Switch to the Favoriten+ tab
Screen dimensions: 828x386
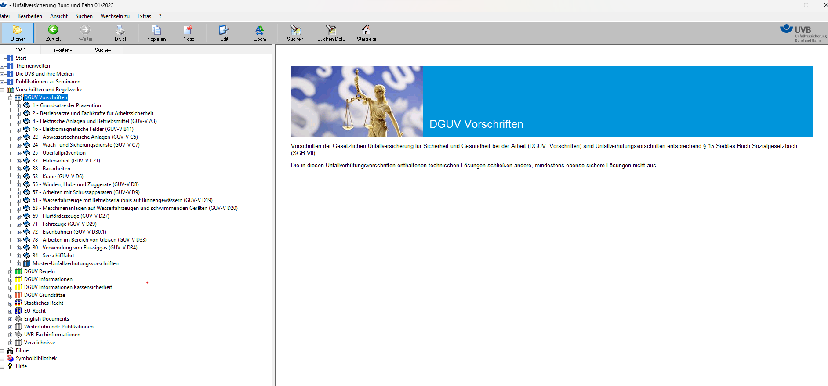pyautogui.click(x=61, y=50)
